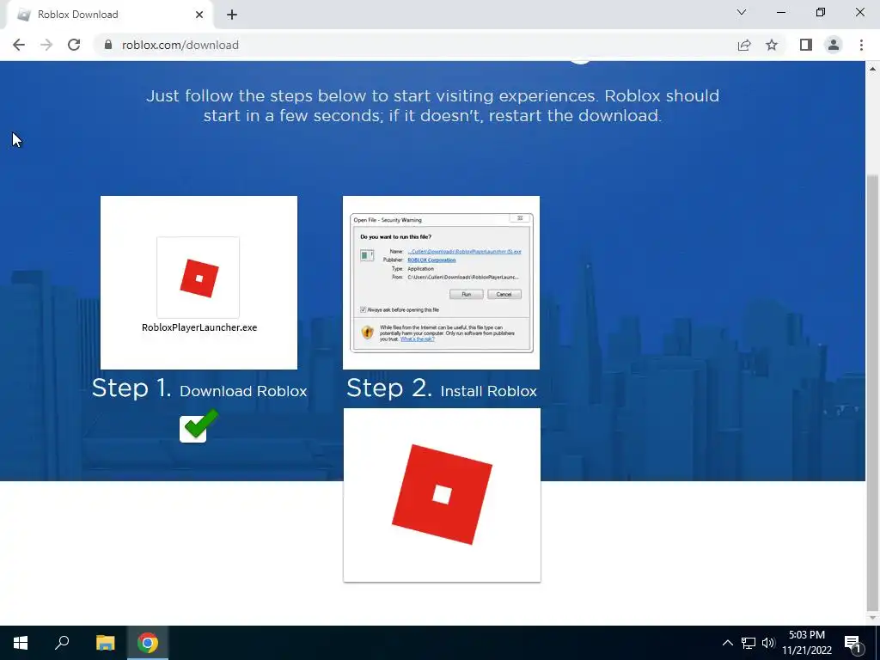Select the Roblox Download tab

[x=109, y=15]
